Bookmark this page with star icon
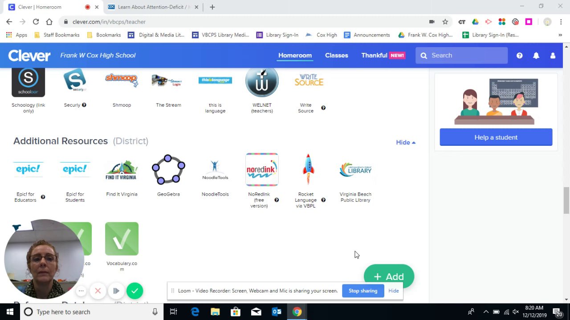Image resolution: width=570 pixels, height=320 pixels. tap(445, 22)
